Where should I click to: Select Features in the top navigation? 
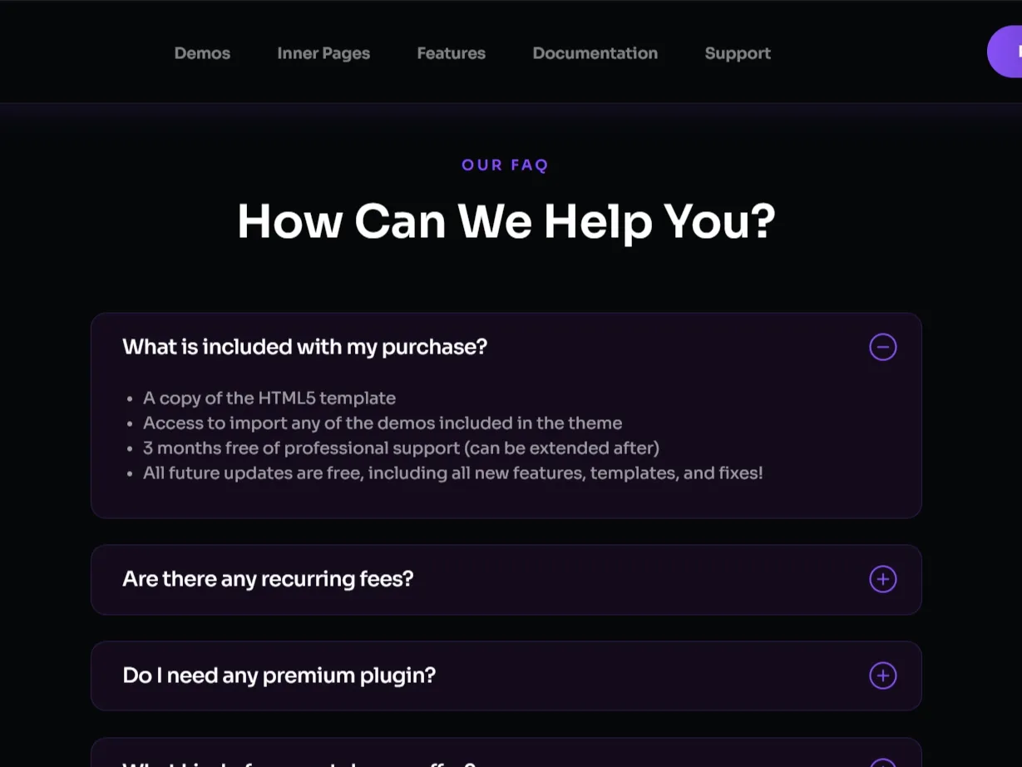pyautogui.click(x=451, y=52)
